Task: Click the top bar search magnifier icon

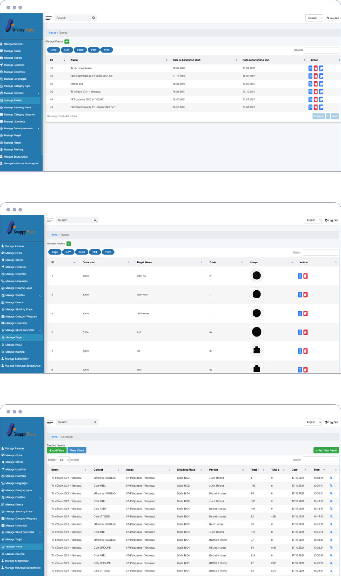Action: pos(94,18)
